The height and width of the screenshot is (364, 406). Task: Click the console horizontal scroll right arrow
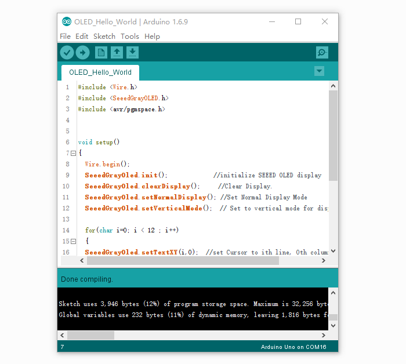pyautogui.click(x=324, y=335)
